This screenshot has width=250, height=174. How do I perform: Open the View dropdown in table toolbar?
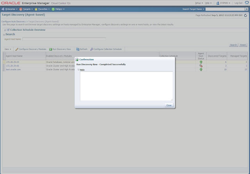pyautogui.click(x=8, y=49)
